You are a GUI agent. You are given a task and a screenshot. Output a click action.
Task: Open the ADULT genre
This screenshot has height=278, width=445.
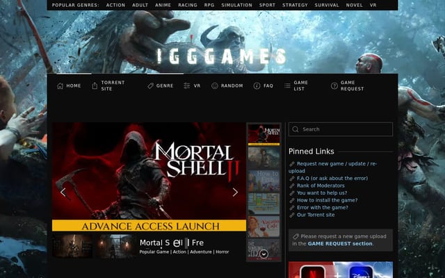[140, 5]
